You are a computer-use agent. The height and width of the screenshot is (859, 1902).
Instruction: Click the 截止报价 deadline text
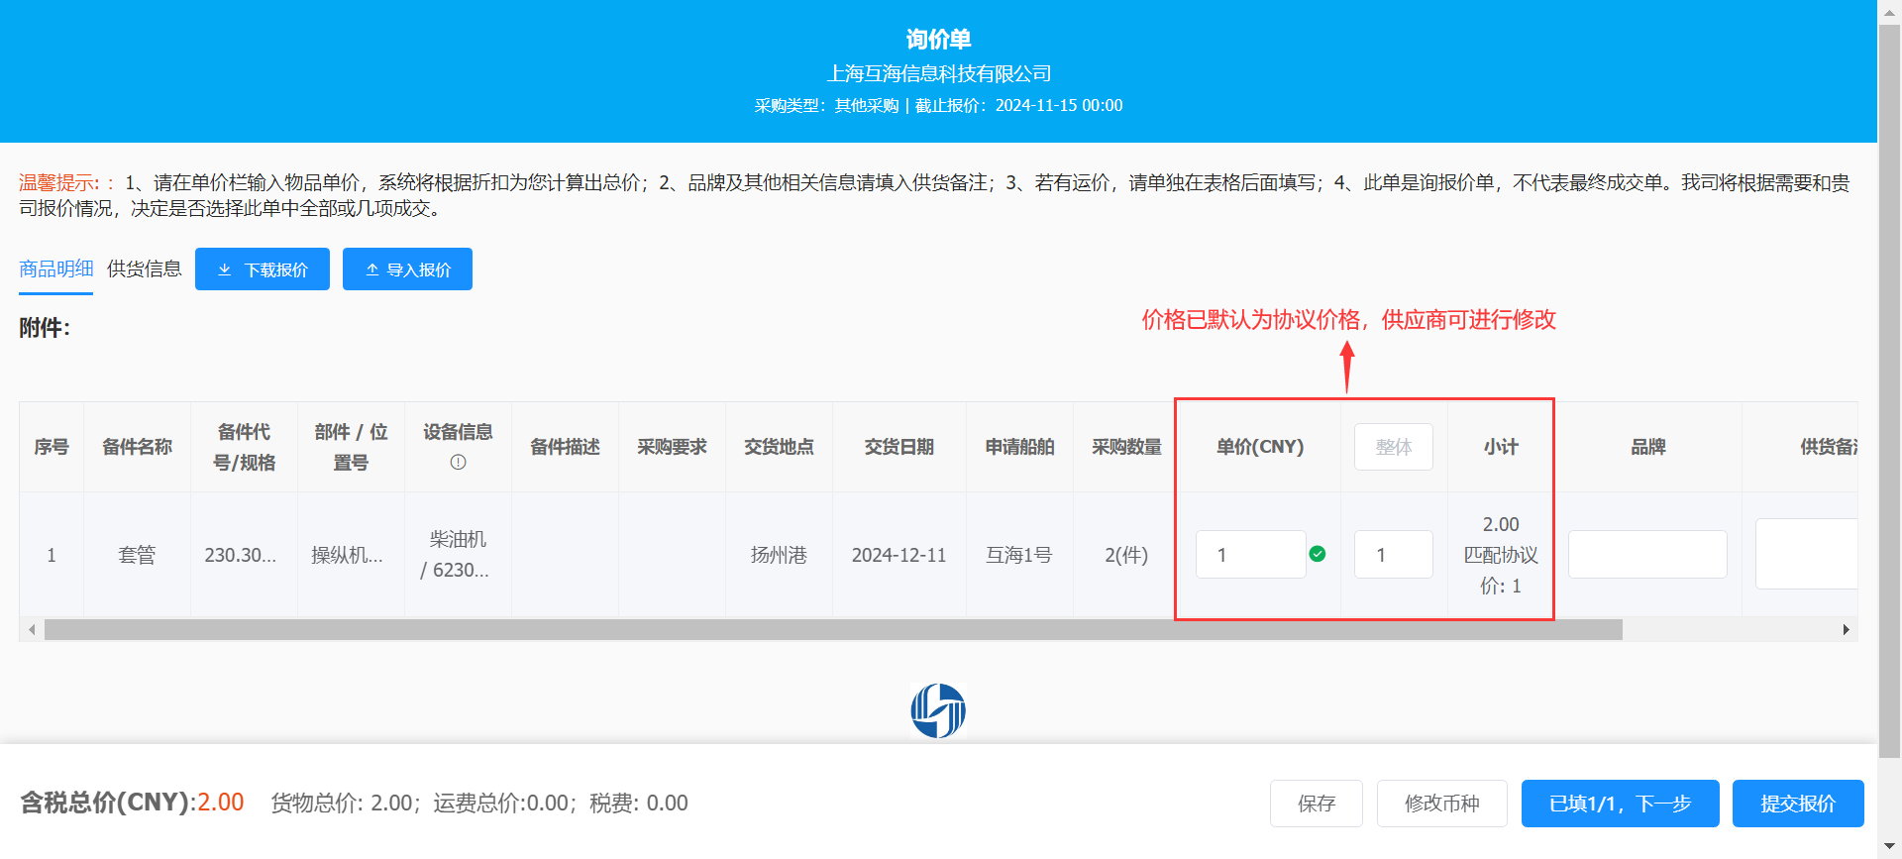point(1018,105)
